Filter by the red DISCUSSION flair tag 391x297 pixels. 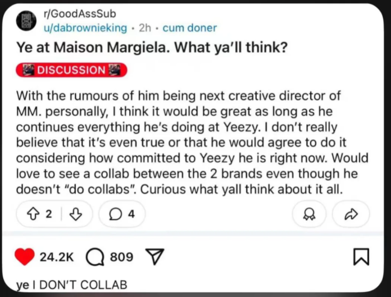pyautogui.click(x=71, y=70)
